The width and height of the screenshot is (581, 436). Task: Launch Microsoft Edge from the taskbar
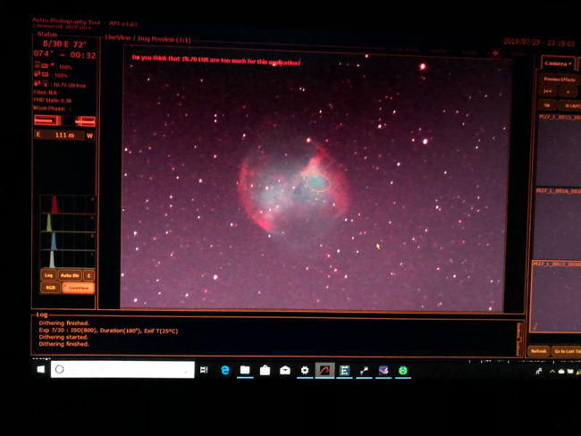[225, 369]
